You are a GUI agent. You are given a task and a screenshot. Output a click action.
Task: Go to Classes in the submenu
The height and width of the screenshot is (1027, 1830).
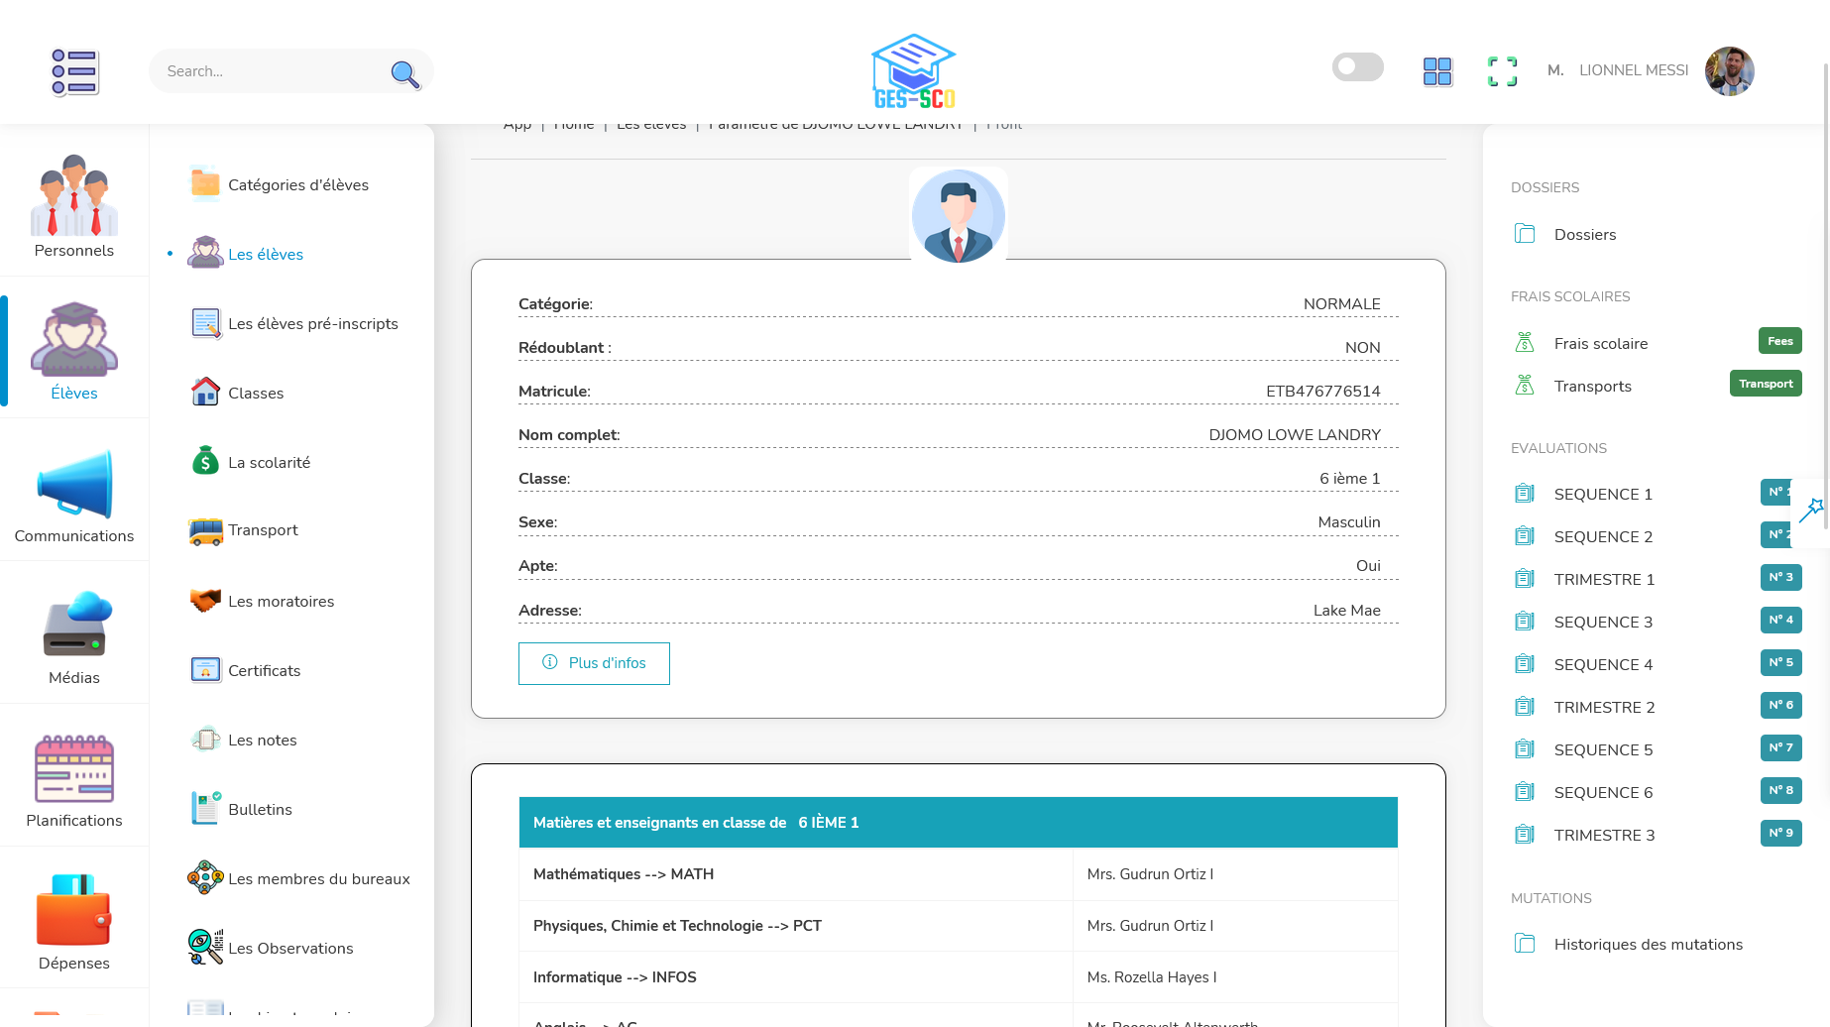click(x=256, y=394)
